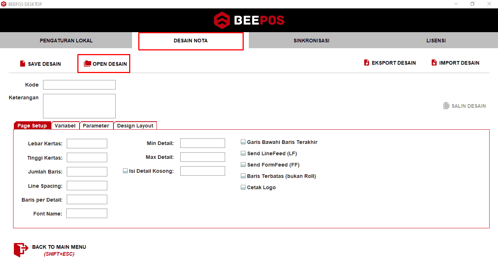The image size is (498, 263).
Task: Click BEEPOS Desktop title bar app icon
Action: pyautogui.click(x=4, y=4)
